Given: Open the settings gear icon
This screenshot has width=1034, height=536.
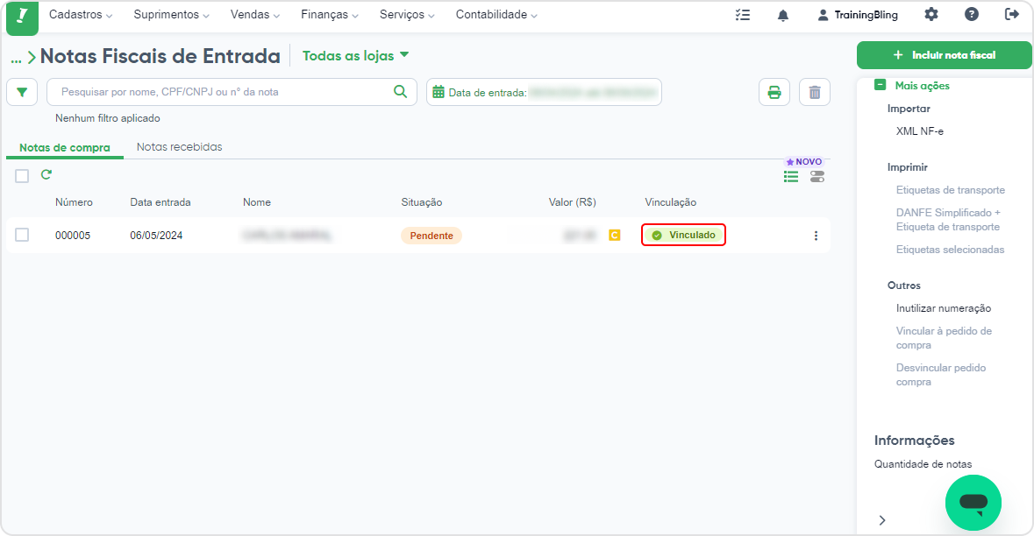Looking at the screenshot, I should click(x=931, y=14).
